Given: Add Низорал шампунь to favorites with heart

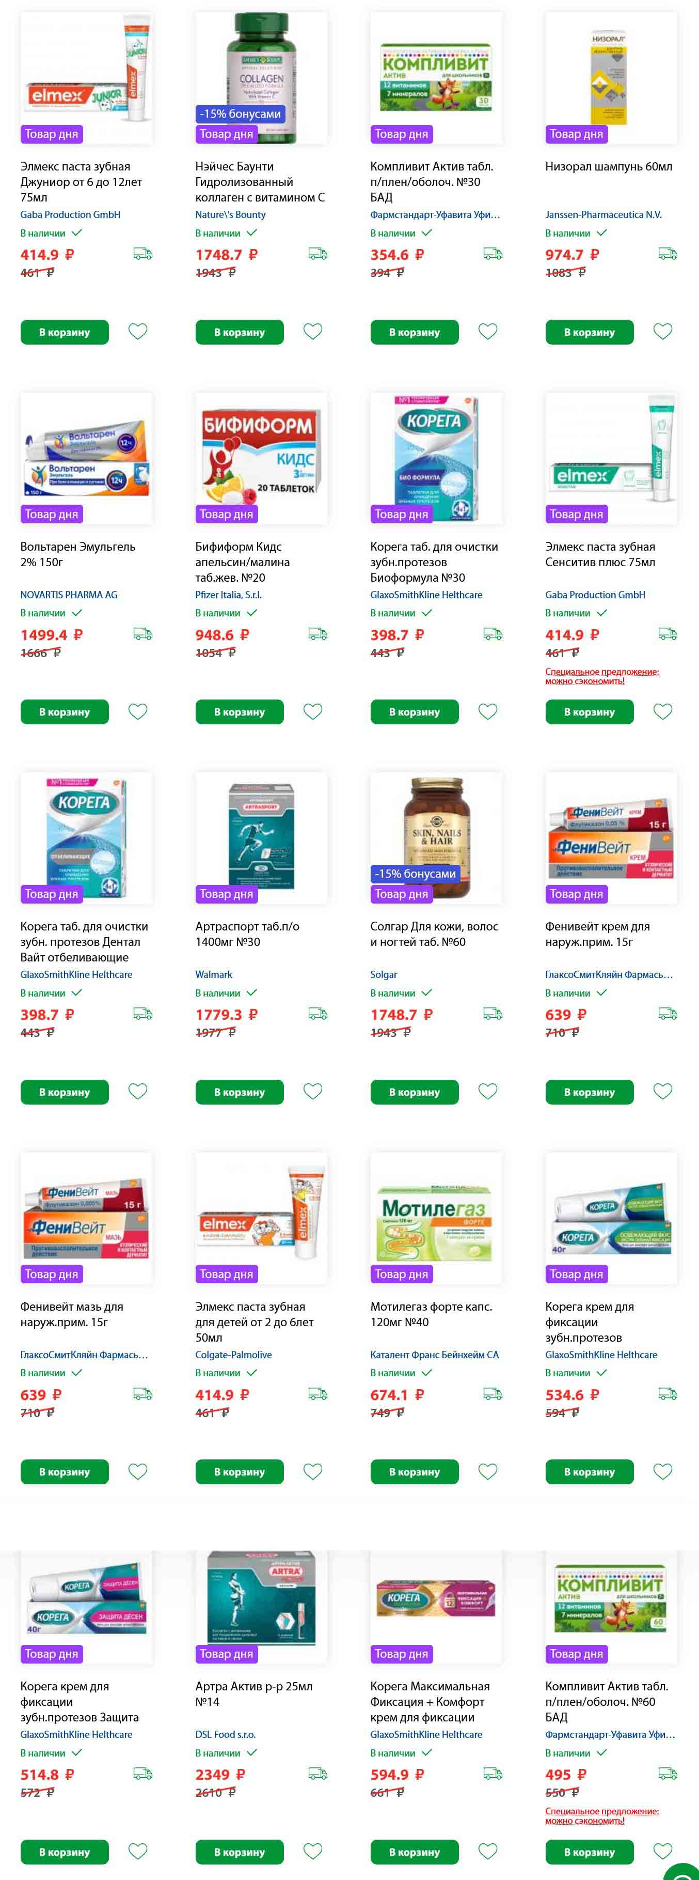Looking at the screenshot, I should coord(662,331).
